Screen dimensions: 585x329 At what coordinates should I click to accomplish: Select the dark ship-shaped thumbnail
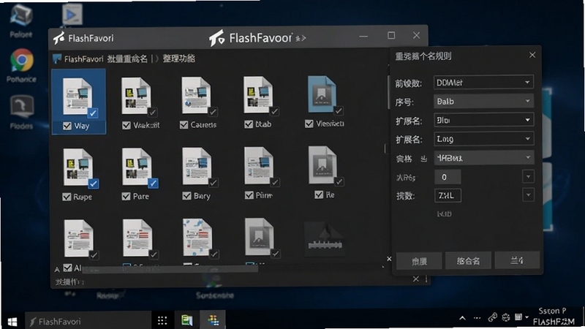[x=325, y=239]
